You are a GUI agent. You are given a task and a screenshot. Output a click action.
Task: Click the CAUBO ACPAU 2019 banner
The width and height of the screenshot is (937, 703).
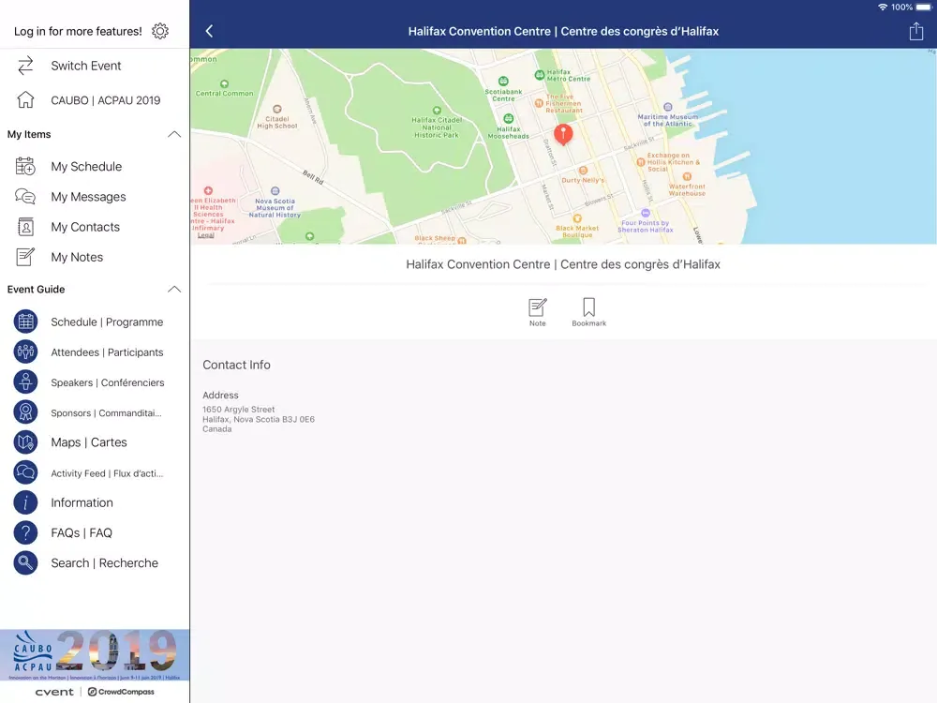(95, 654)
